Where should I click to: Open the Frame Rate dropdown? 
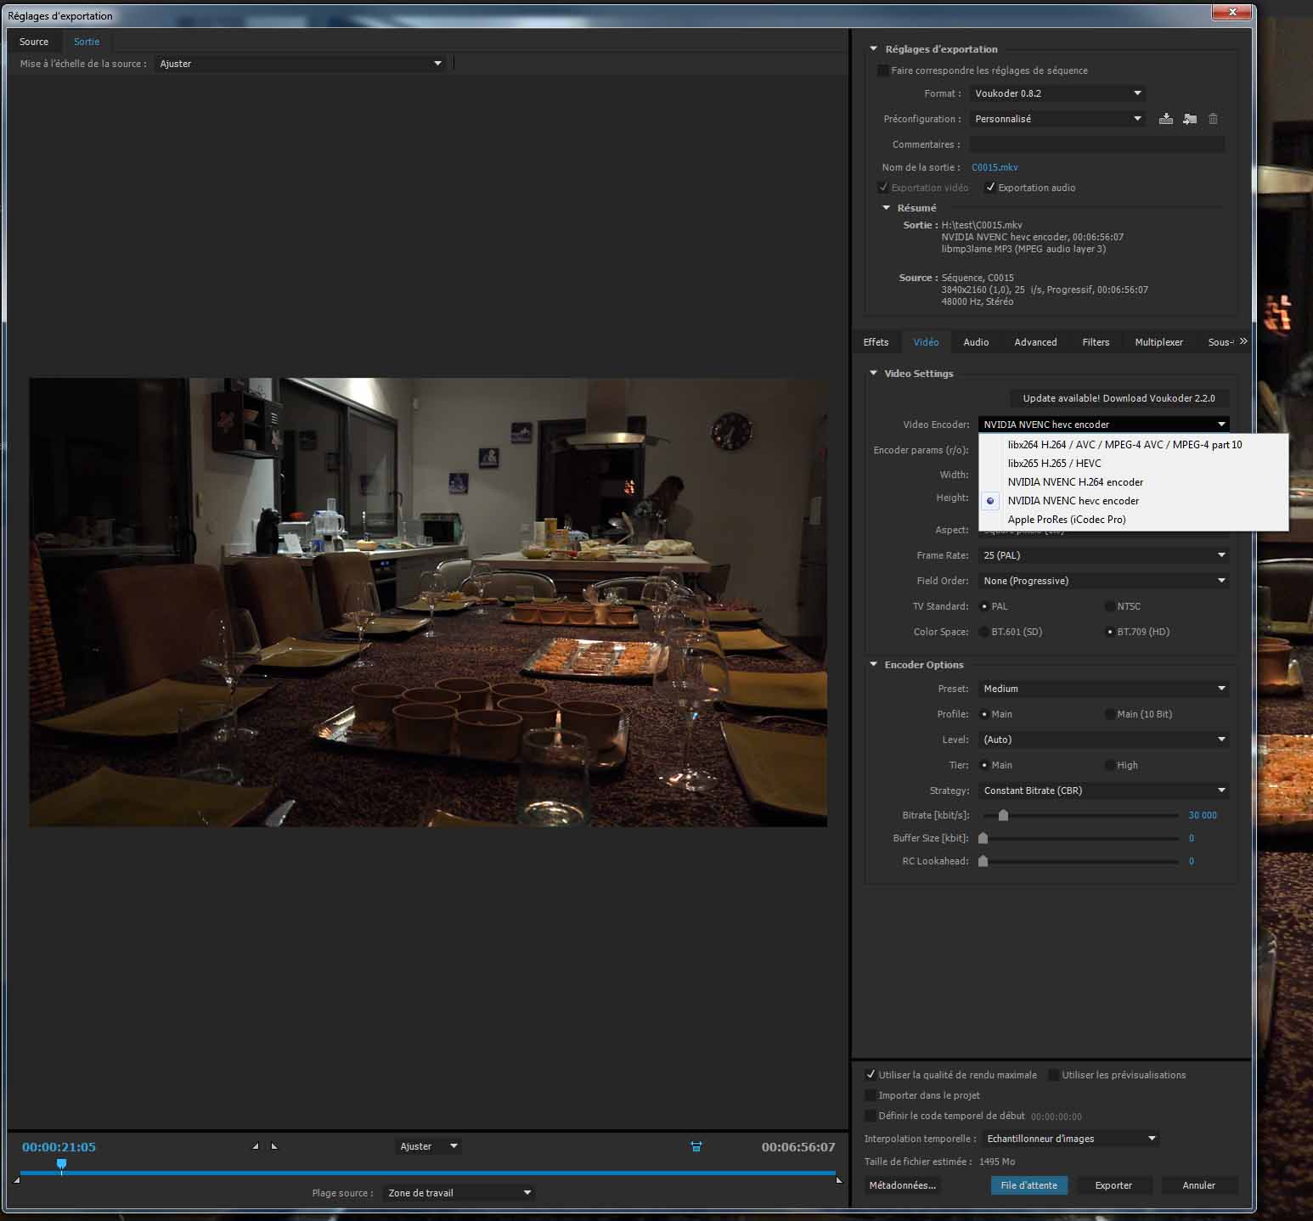[1104, 555]
